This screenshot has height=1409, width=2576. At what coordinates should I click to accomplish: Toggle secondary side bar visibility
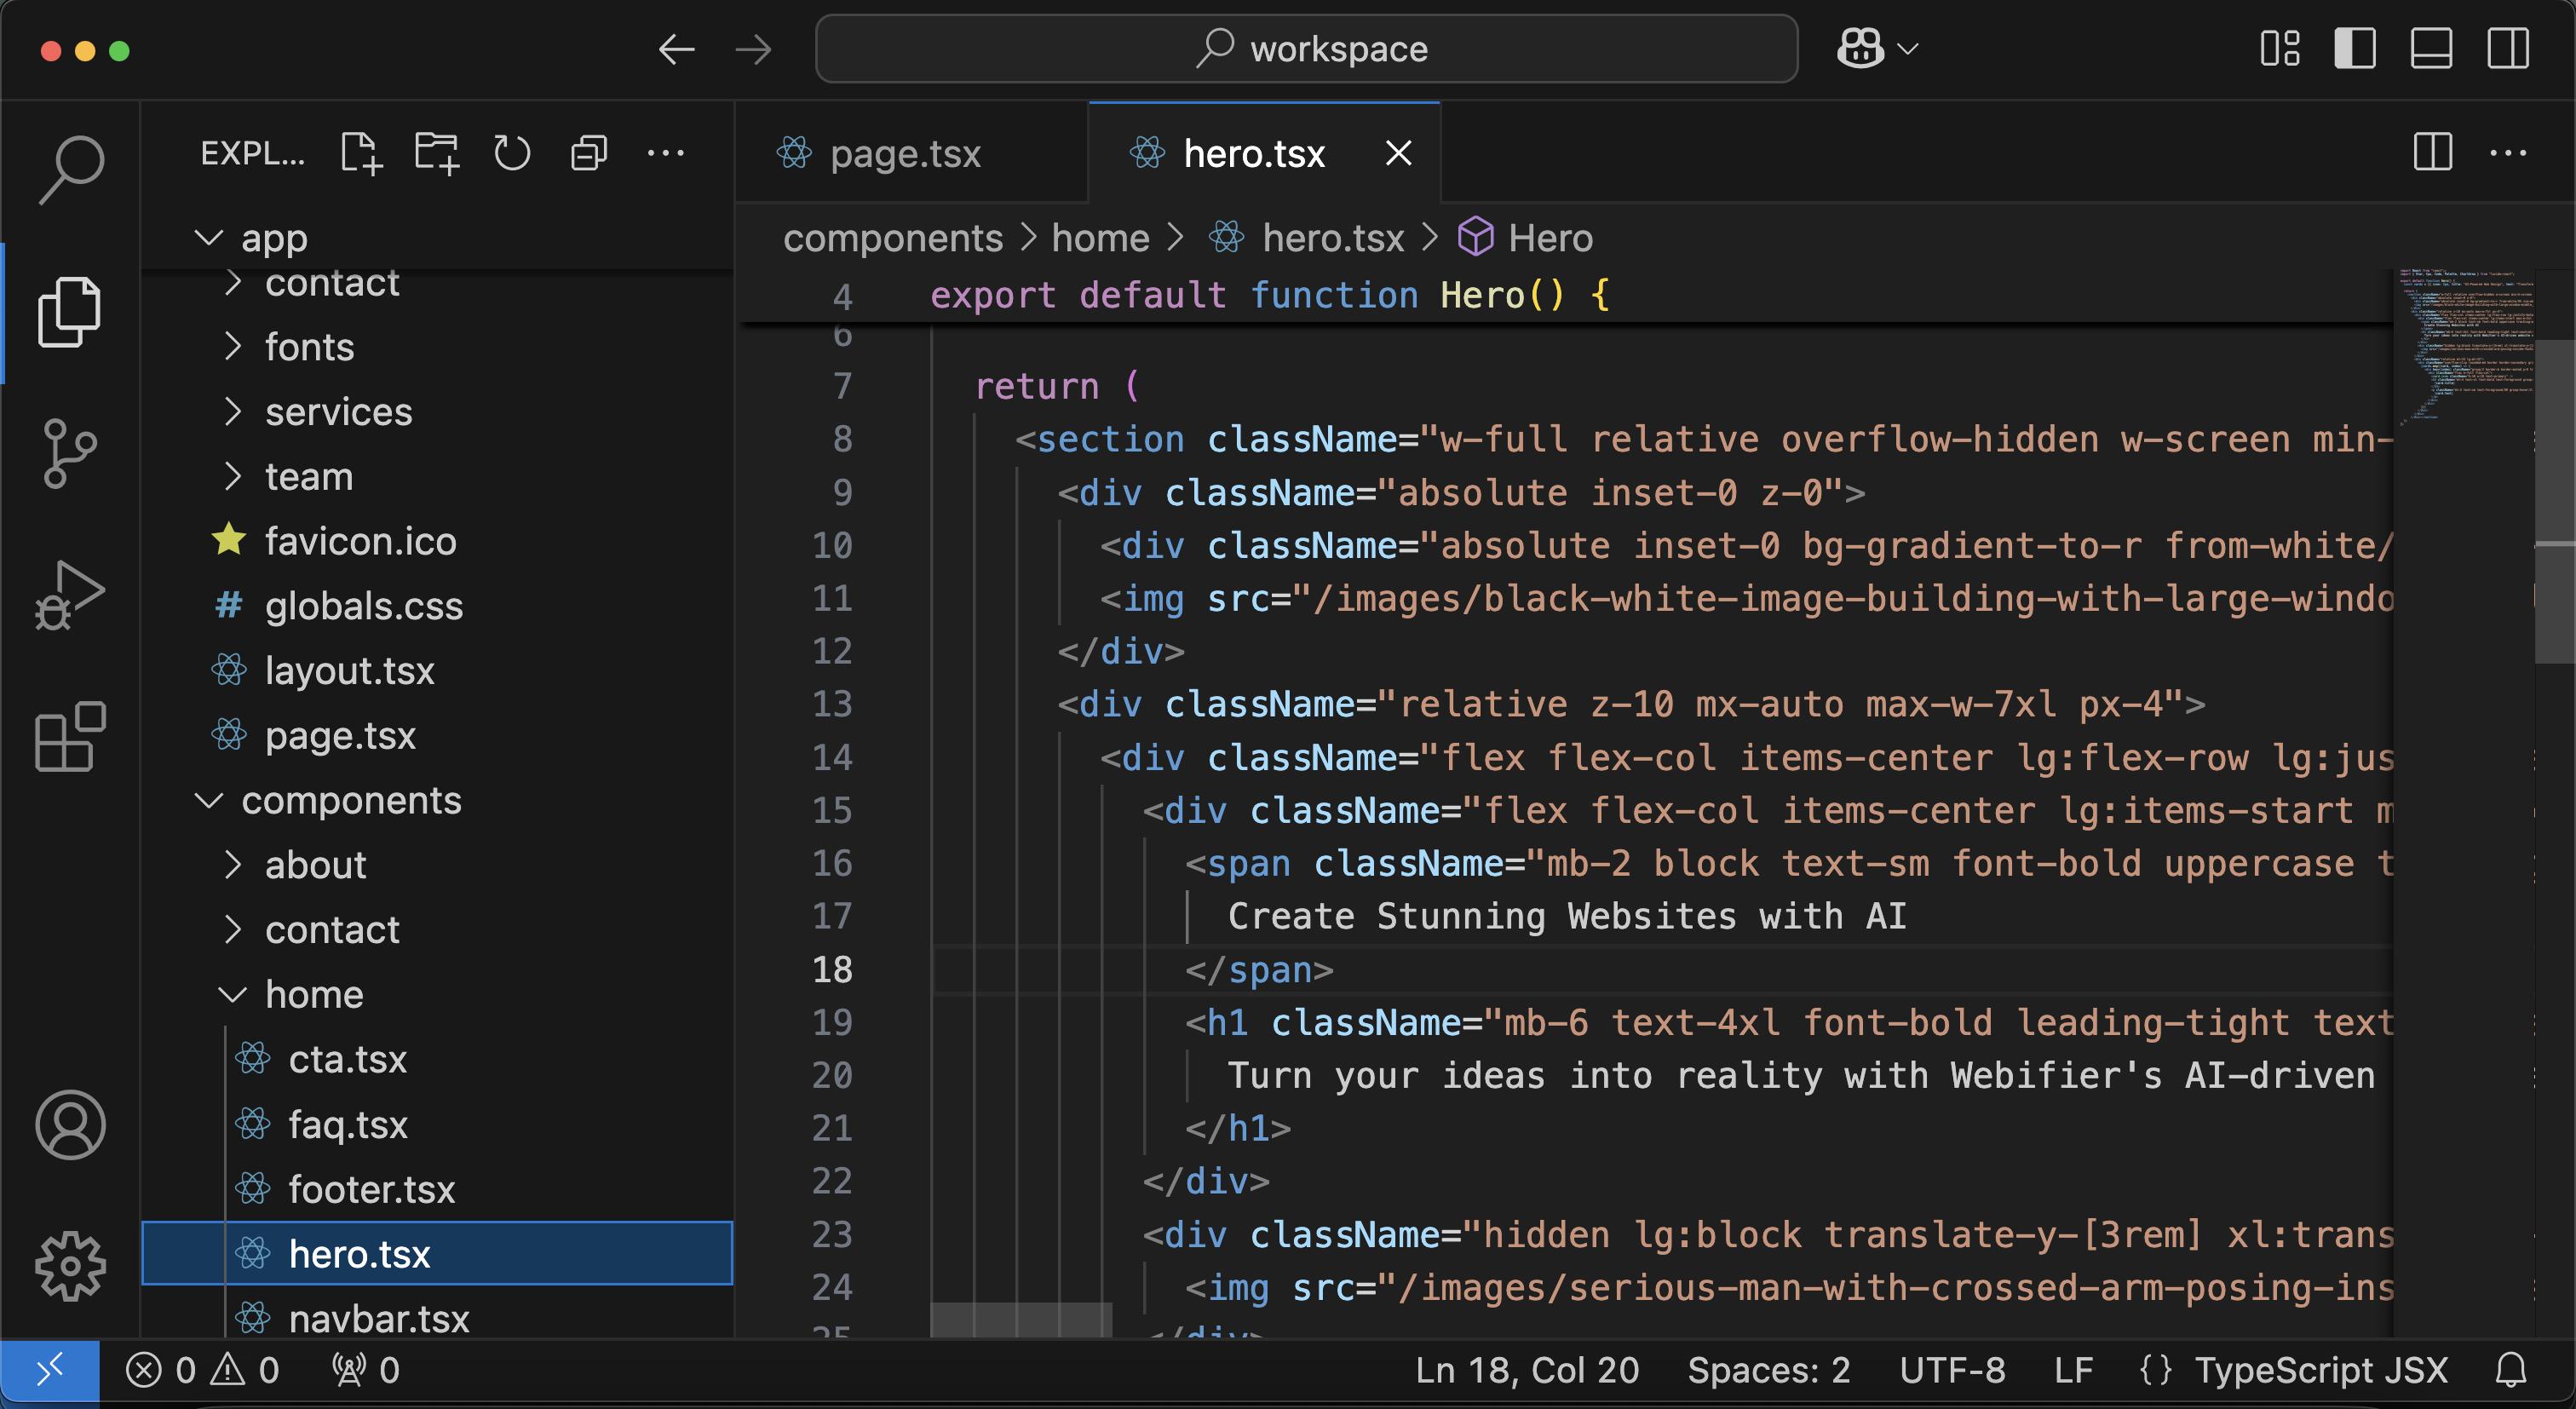(2509, 48)
